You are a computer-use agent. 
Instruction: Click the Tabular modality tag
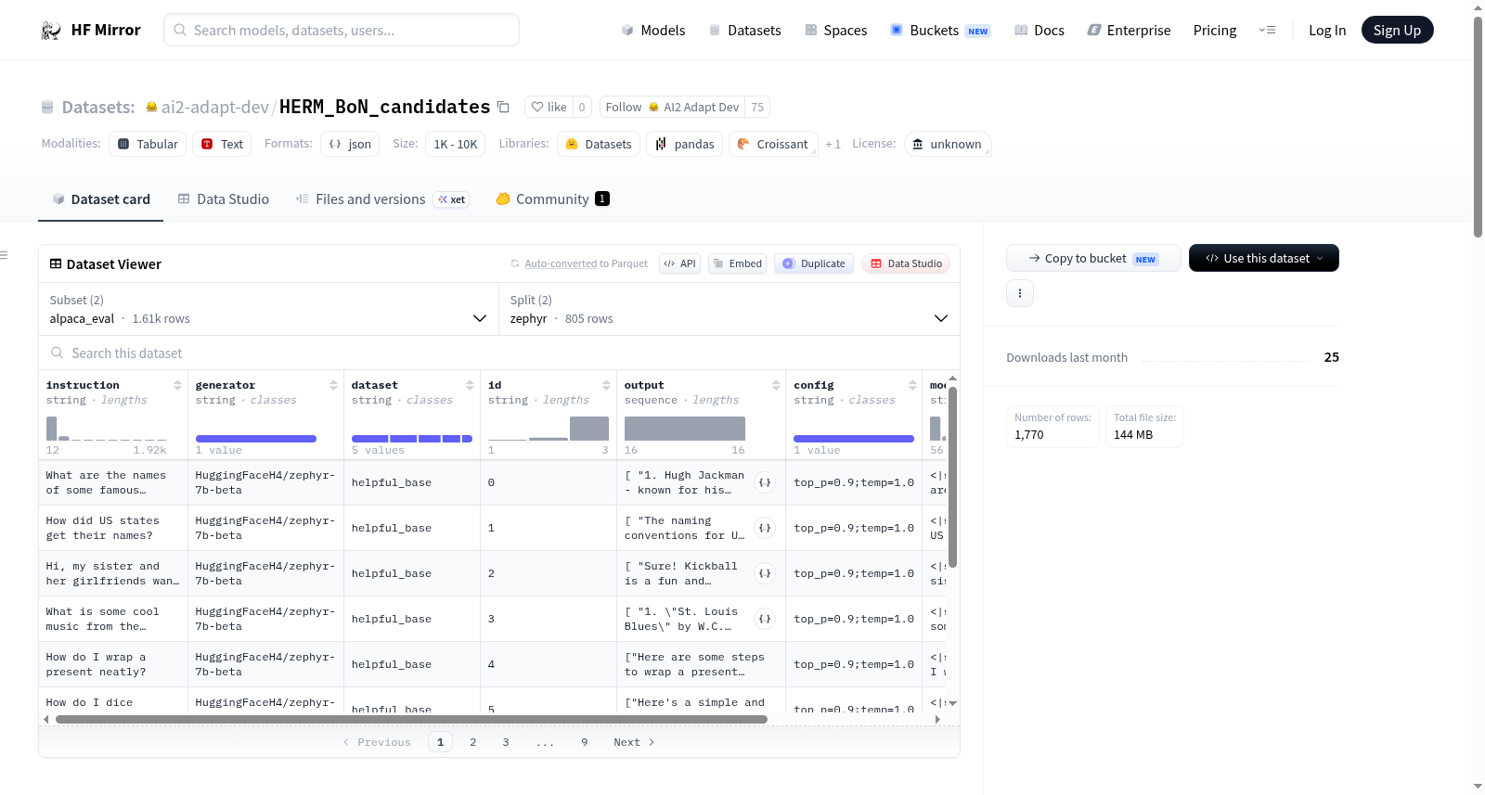(148, 144)
